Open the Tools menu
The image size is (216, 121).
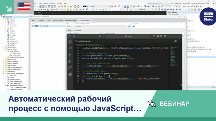click(x=40, y=4)
